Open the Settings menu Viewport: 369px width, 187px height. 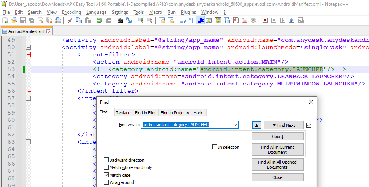click(120, 12)
